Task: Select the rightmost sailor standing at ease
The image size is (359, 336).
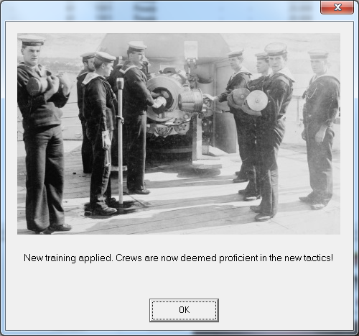Action: pyautogui.click(x=319, y=130)
